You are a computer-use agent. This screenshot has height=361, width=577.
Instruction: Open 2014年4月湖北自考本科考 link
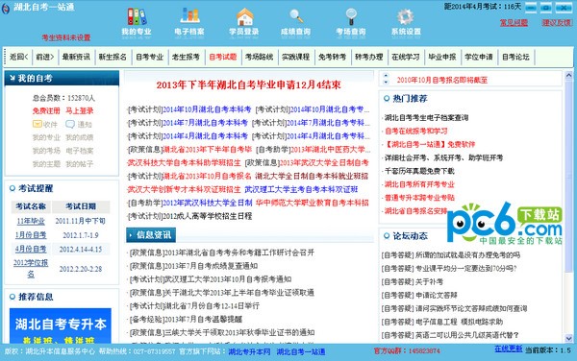[x=206, y=136]
